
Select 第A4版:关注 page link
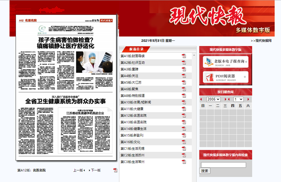(129, 76)
